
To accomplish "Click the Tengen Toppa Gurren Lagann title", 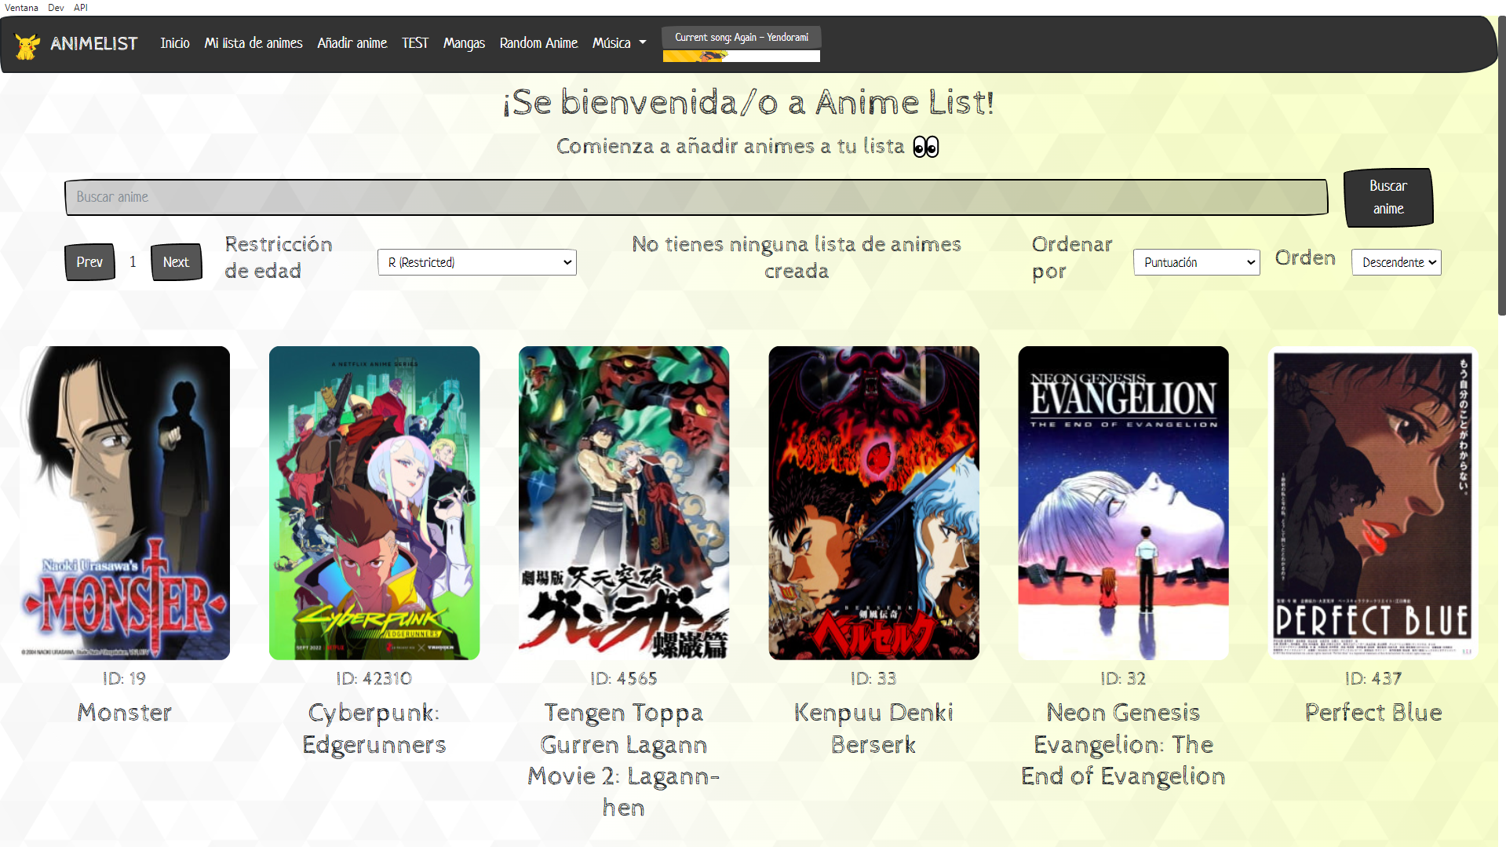I will [x=624, y=760].
